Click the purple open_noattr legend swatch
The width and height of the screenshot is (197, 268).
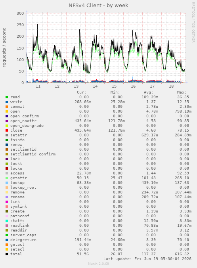[7, 121]
